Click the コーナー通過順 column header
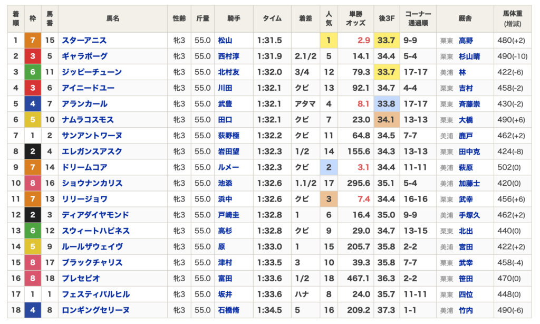 point(418,18)
